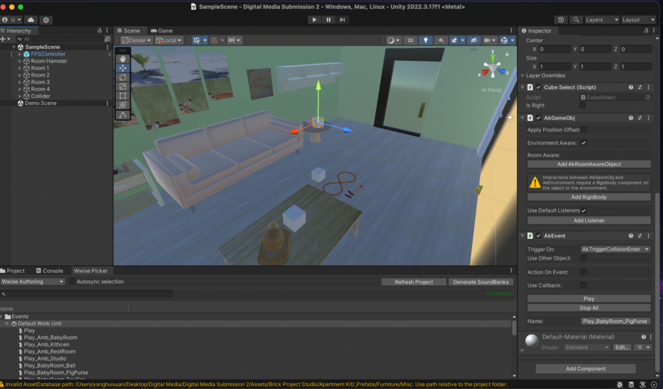Expand the Room Hamster hierarchy item
This screenshot has height=389, width=663.
tap(20, 61)
